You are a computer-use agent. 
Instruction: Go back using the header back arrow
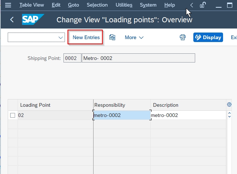coord(12,20)
